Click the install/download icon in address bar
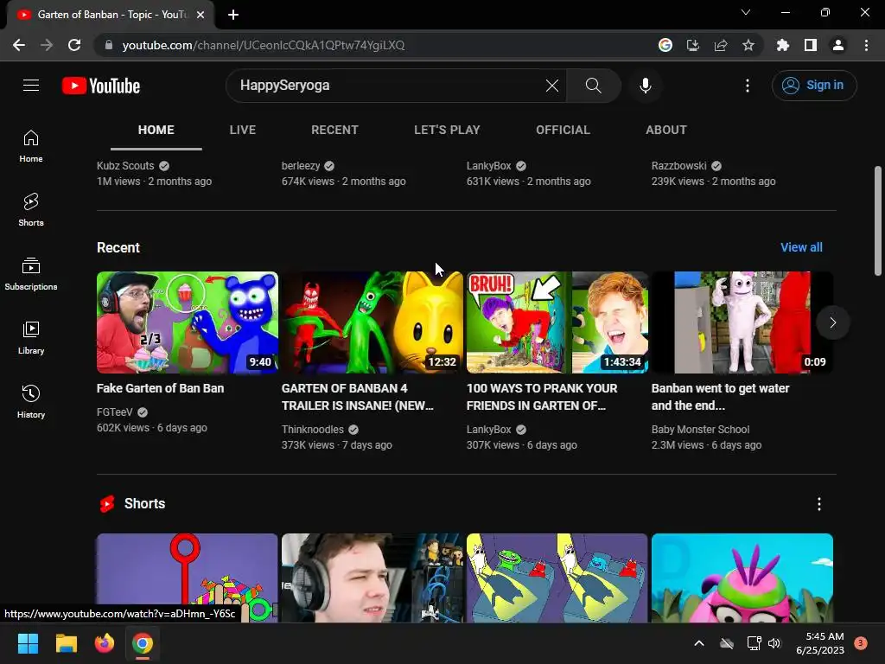This screenshot has height=664, width=885. (x=693, y=45)
